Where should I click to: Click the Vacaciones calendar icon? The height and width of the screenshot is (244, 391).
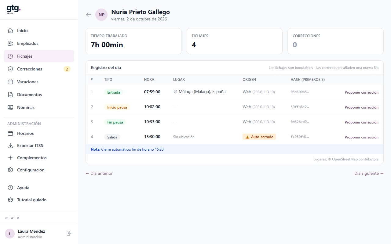(x=10, y=82)
